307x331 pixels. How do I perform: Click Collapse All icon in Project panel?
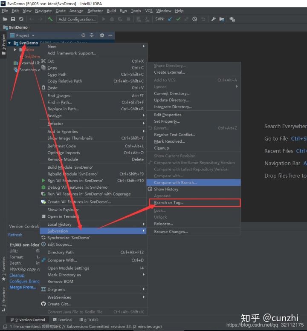point(92,35)
